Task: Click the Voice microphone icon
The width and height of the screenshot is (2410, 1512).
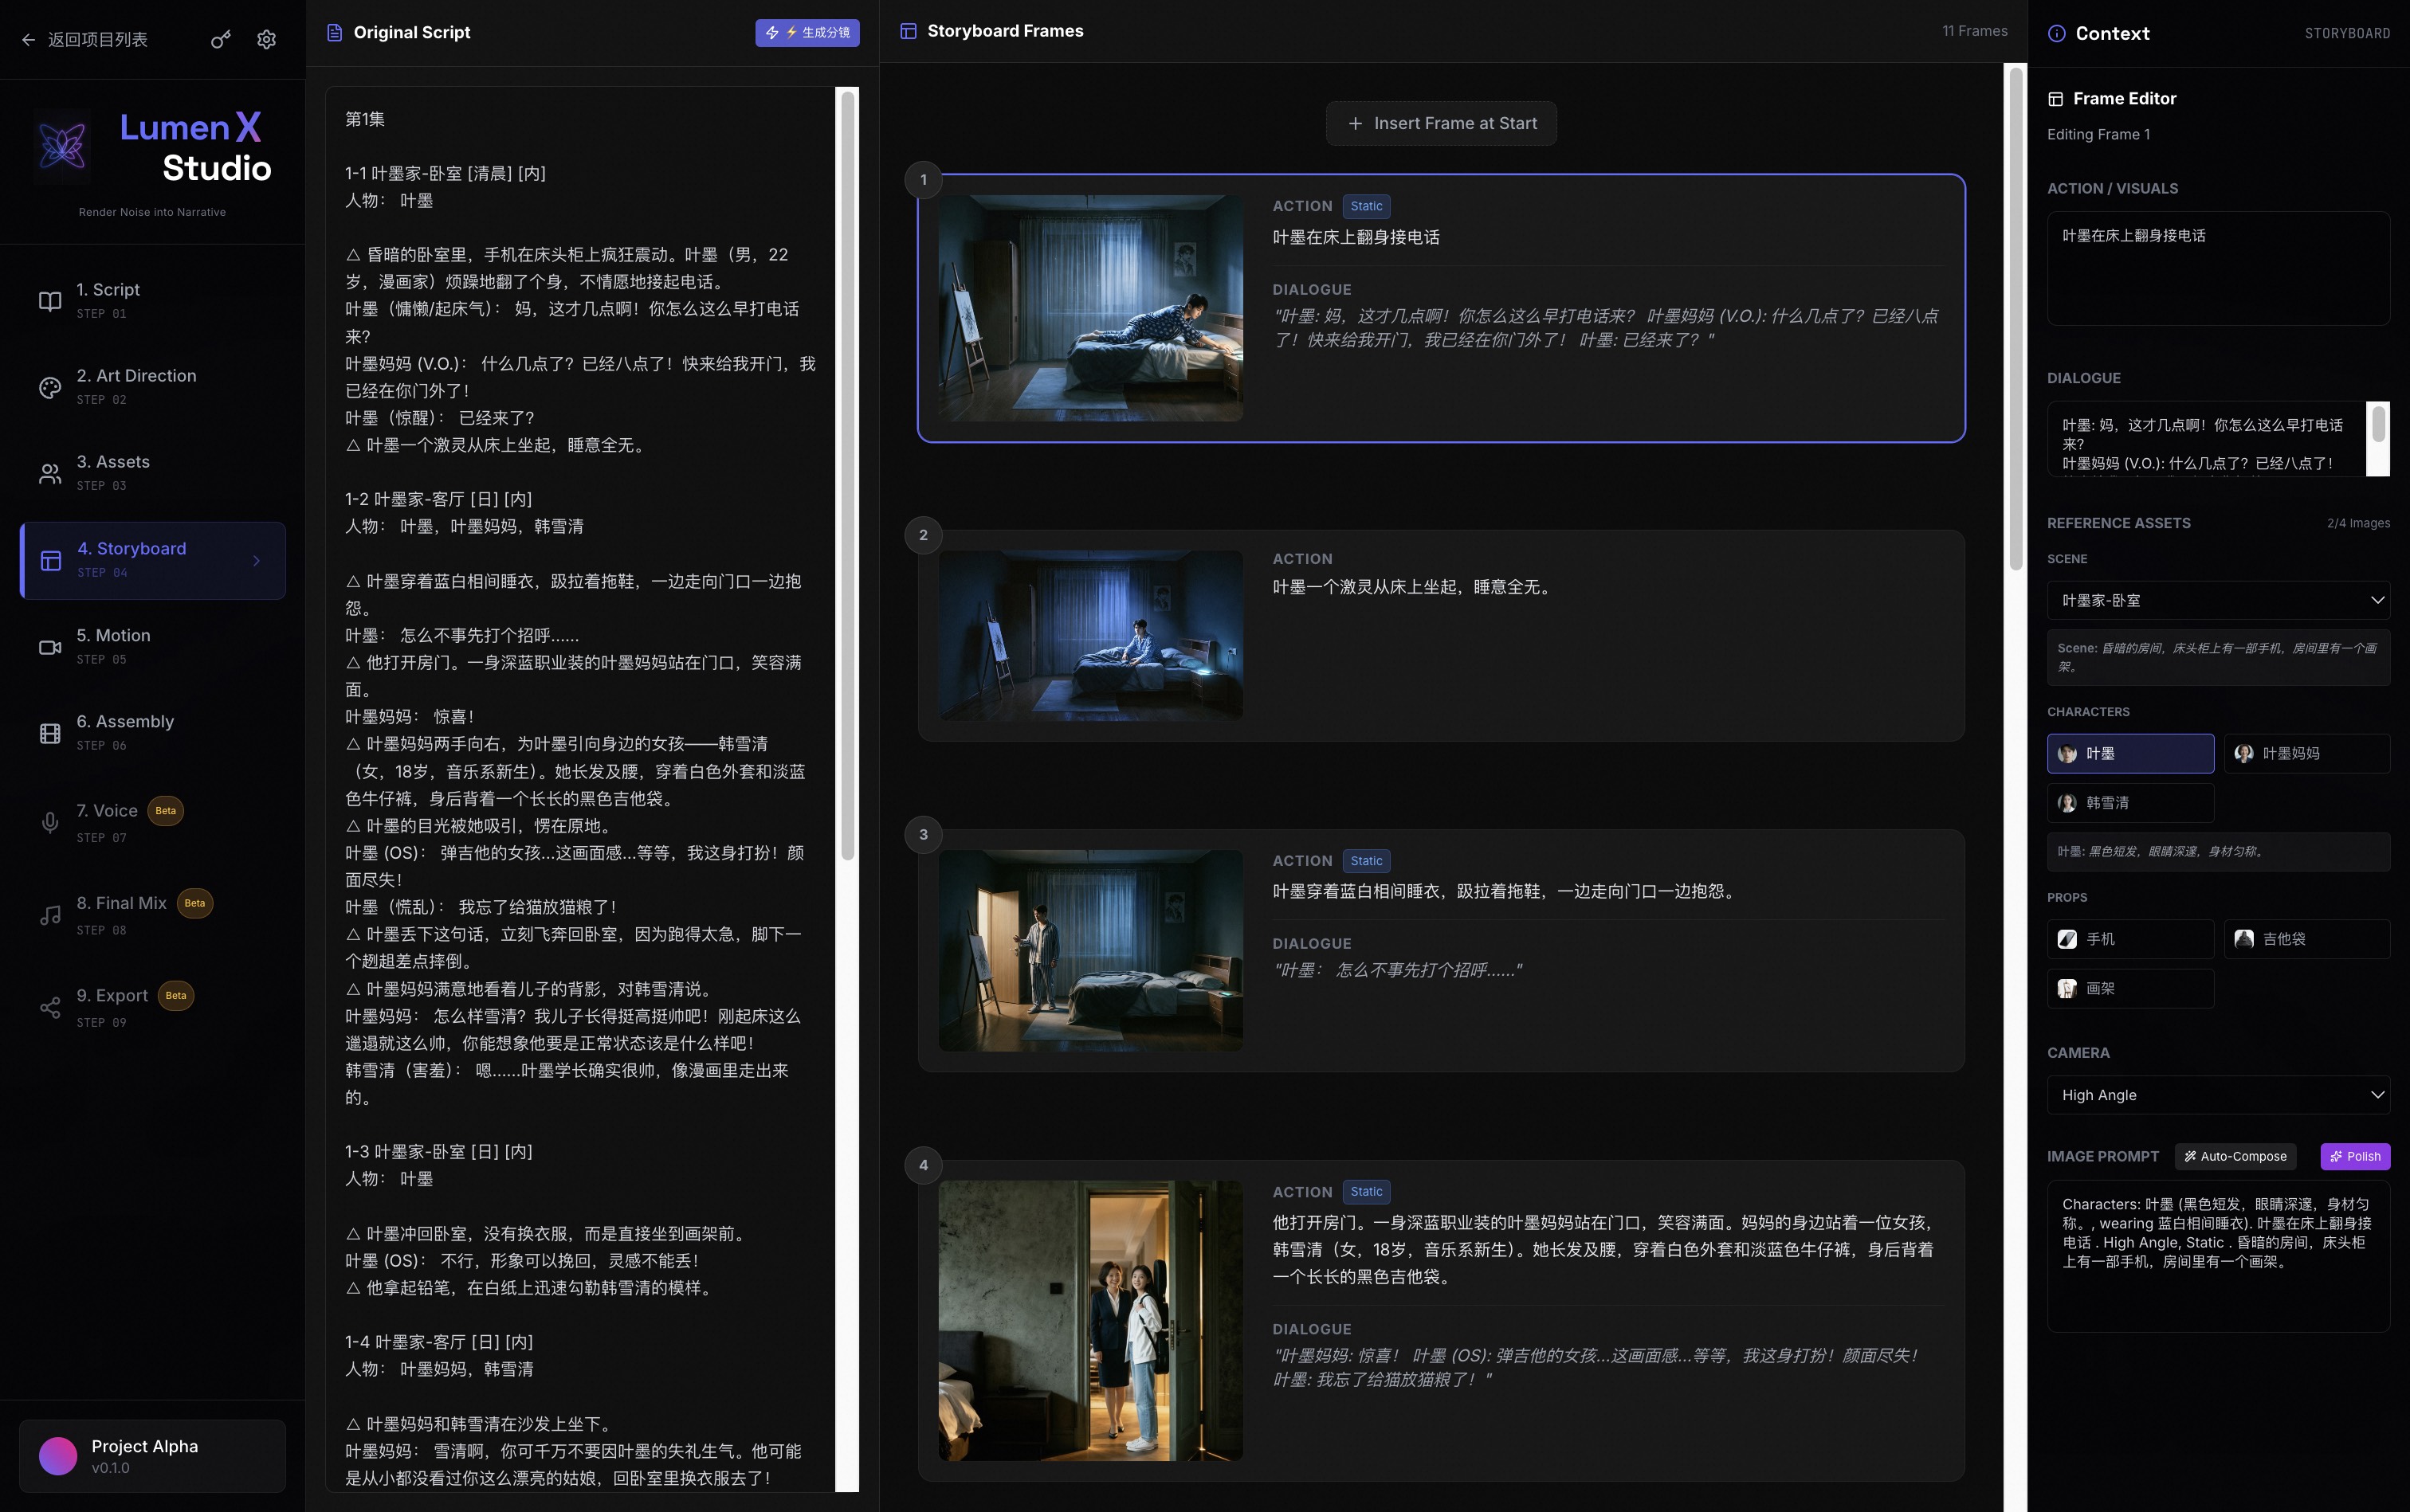Action: [50, 822]
